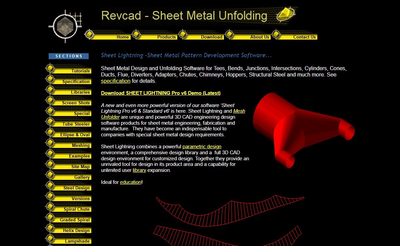This screenshot has width=400, height=246.
Task: Click the blue SECTIONS header label
Action: coord(69,56)
